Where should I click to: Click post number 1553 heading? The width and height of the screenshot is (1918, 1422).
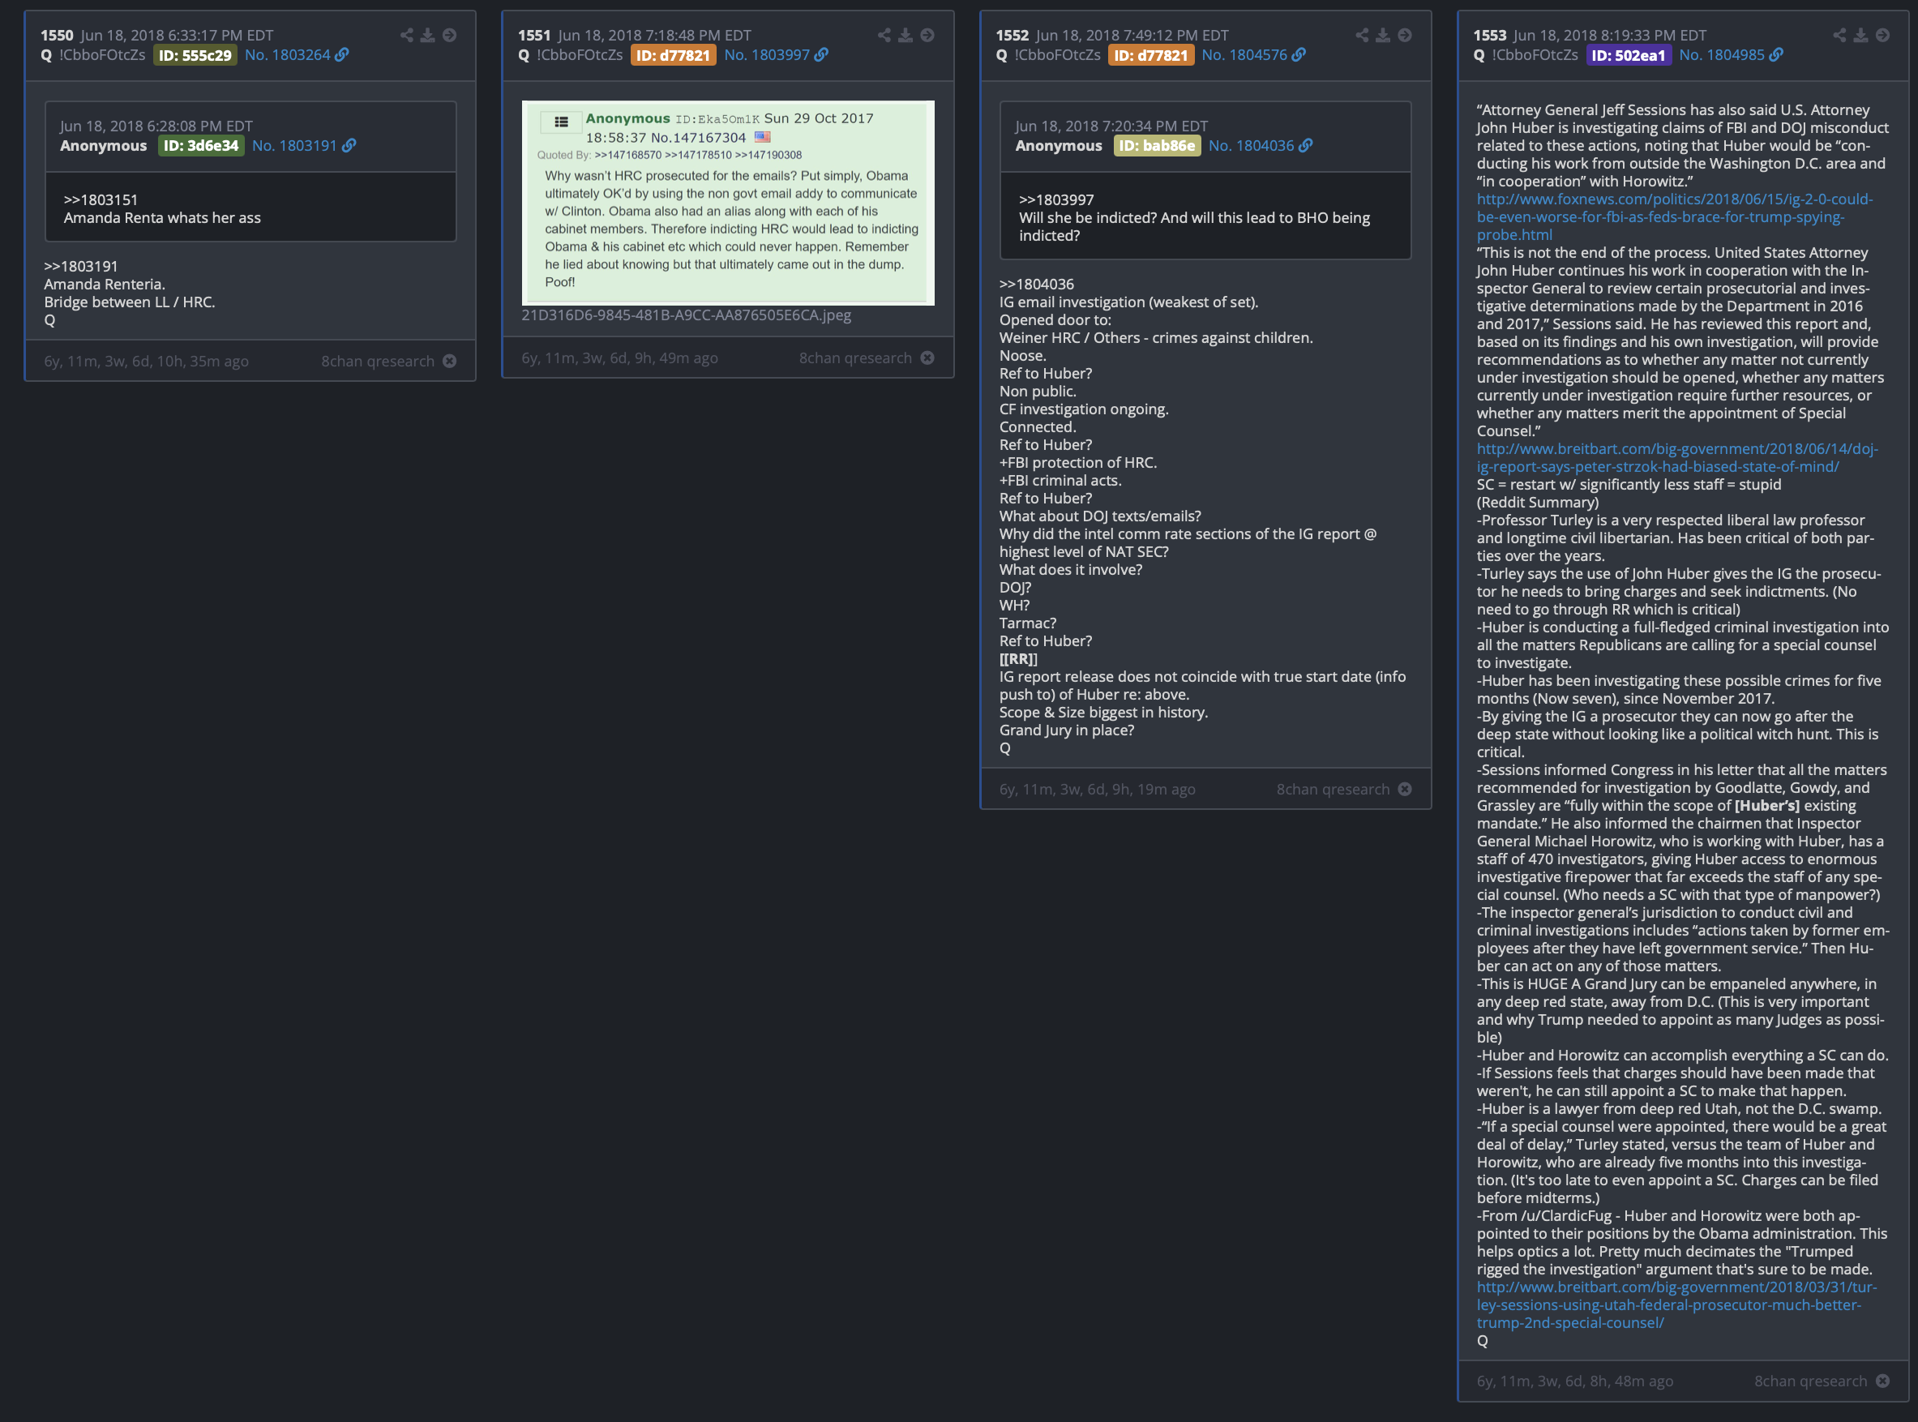[1489, 36]
